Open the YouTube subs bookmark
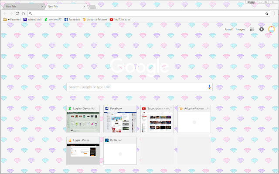The width and height of the screenshot is (279, 174). pos(120,20)
